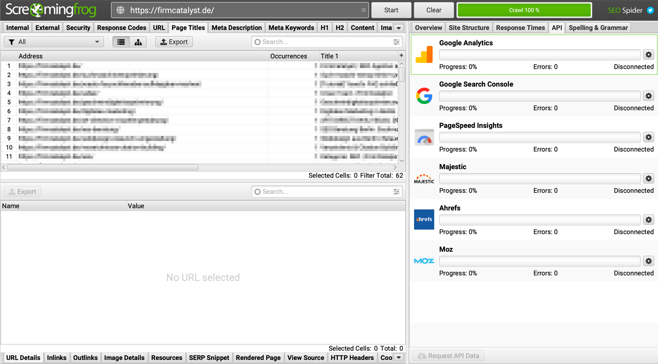Expand more bottom tabs overflow arrow
658x364 pixels.
(x=399, y=357)
